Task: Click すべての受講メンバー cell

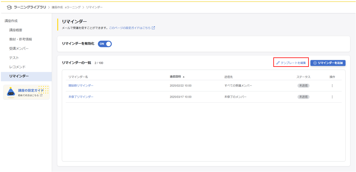Action: tap(238, 86)
